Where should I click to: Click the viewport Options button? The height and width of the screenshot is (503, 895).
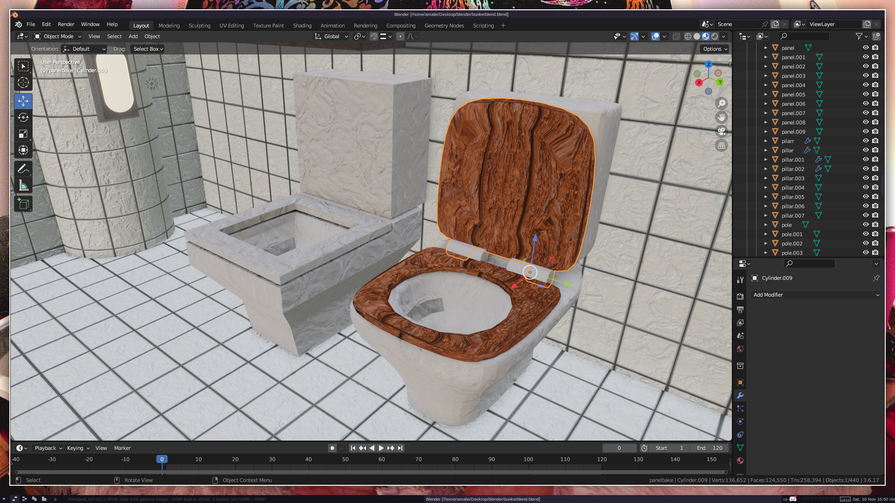click(x=715, y=49)
